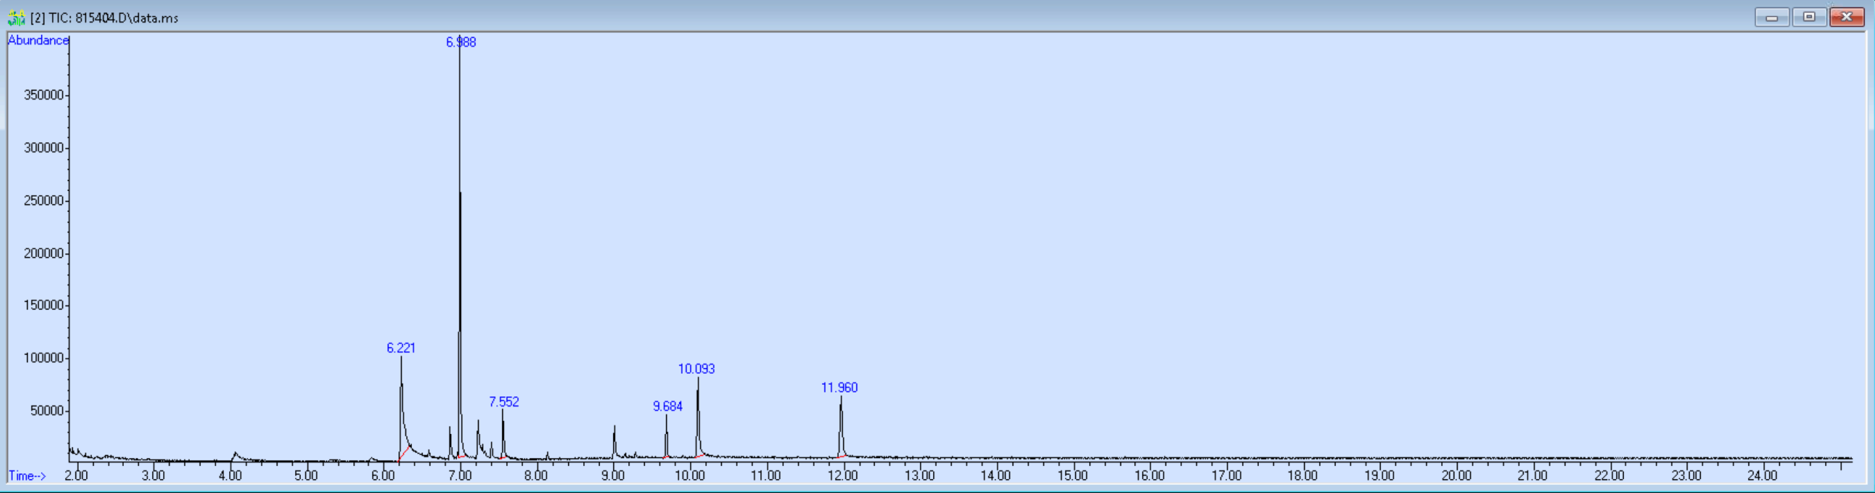Click the Abundance y-axis label
The height and width of the screenshot is (493, 1875).
point(38,40)
